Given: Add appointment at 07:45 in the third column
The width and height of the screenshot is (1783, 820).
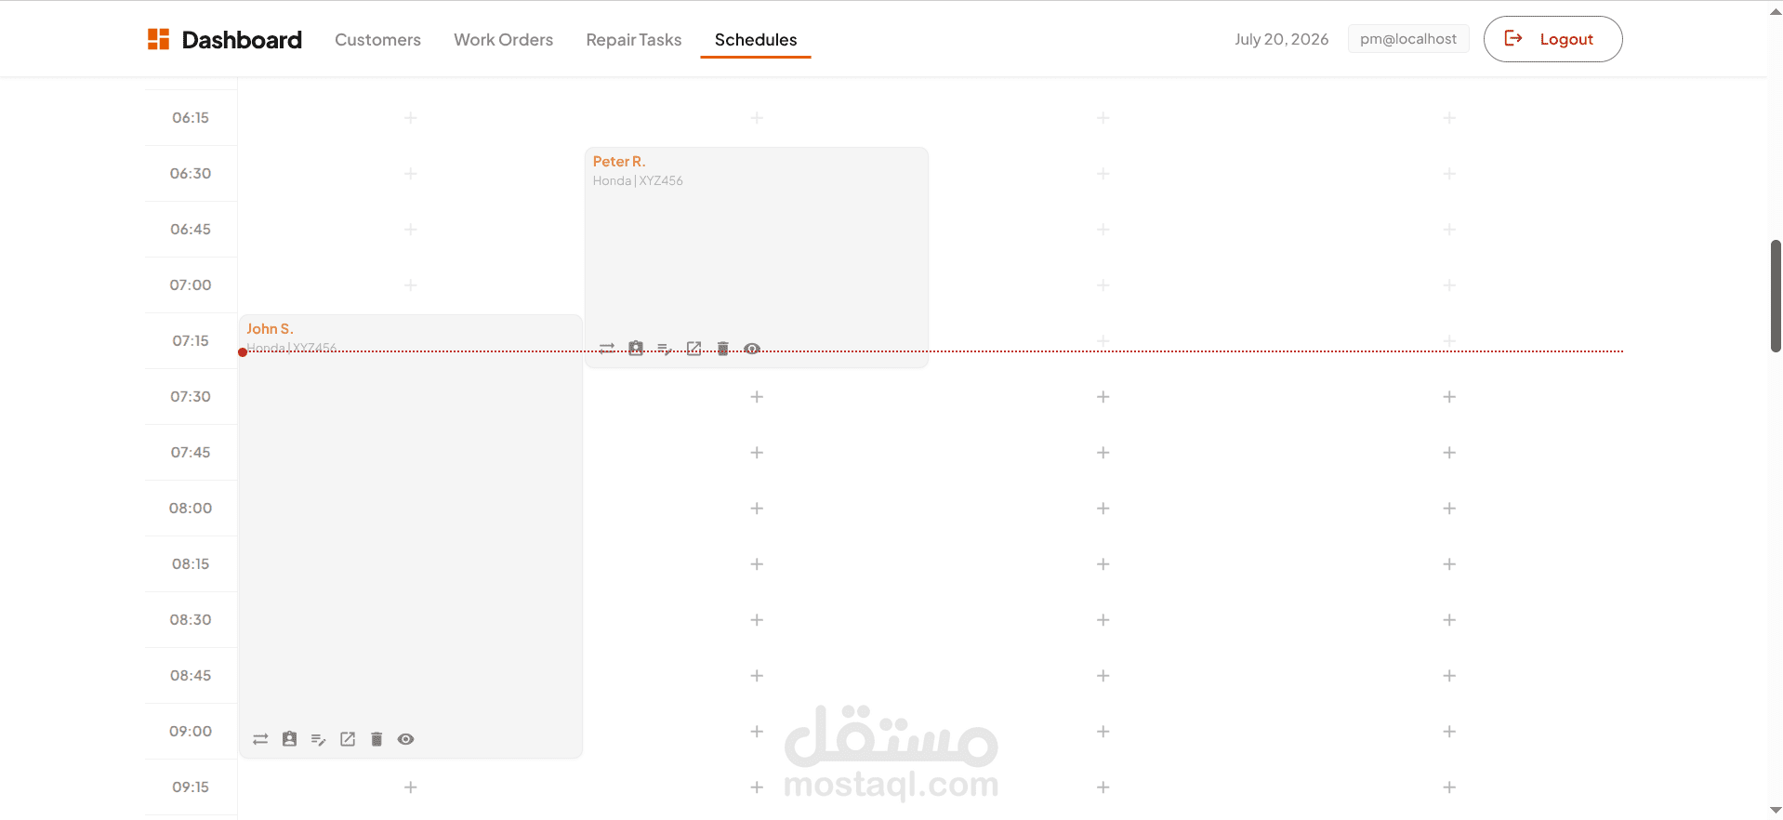Looking at the screenshot, I should (x=1103, y=453).
